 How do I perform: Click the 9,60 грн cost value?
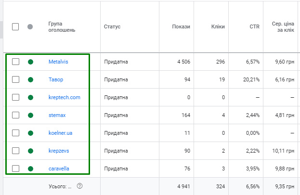tap(285, 62)
